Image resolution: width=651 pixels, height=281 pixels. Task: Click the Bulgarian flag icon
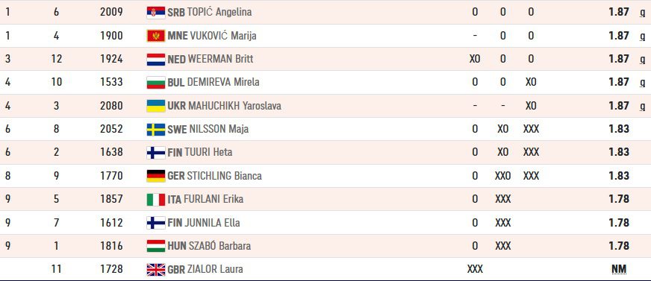click(156, 83)
